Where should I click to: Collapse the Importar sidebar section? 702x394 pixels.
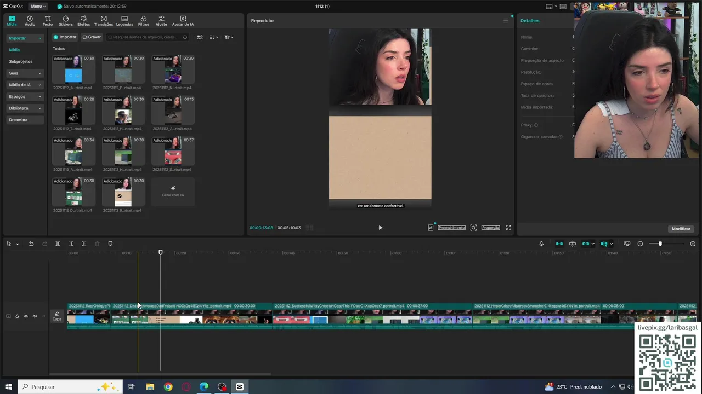(25, 38)
